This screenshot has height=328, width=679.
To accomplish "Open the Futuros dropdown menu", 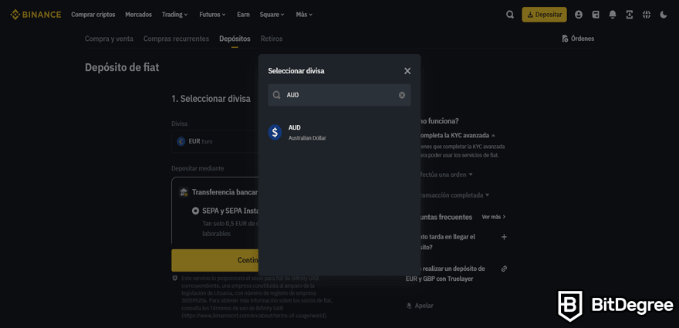I will coord(213,15).
